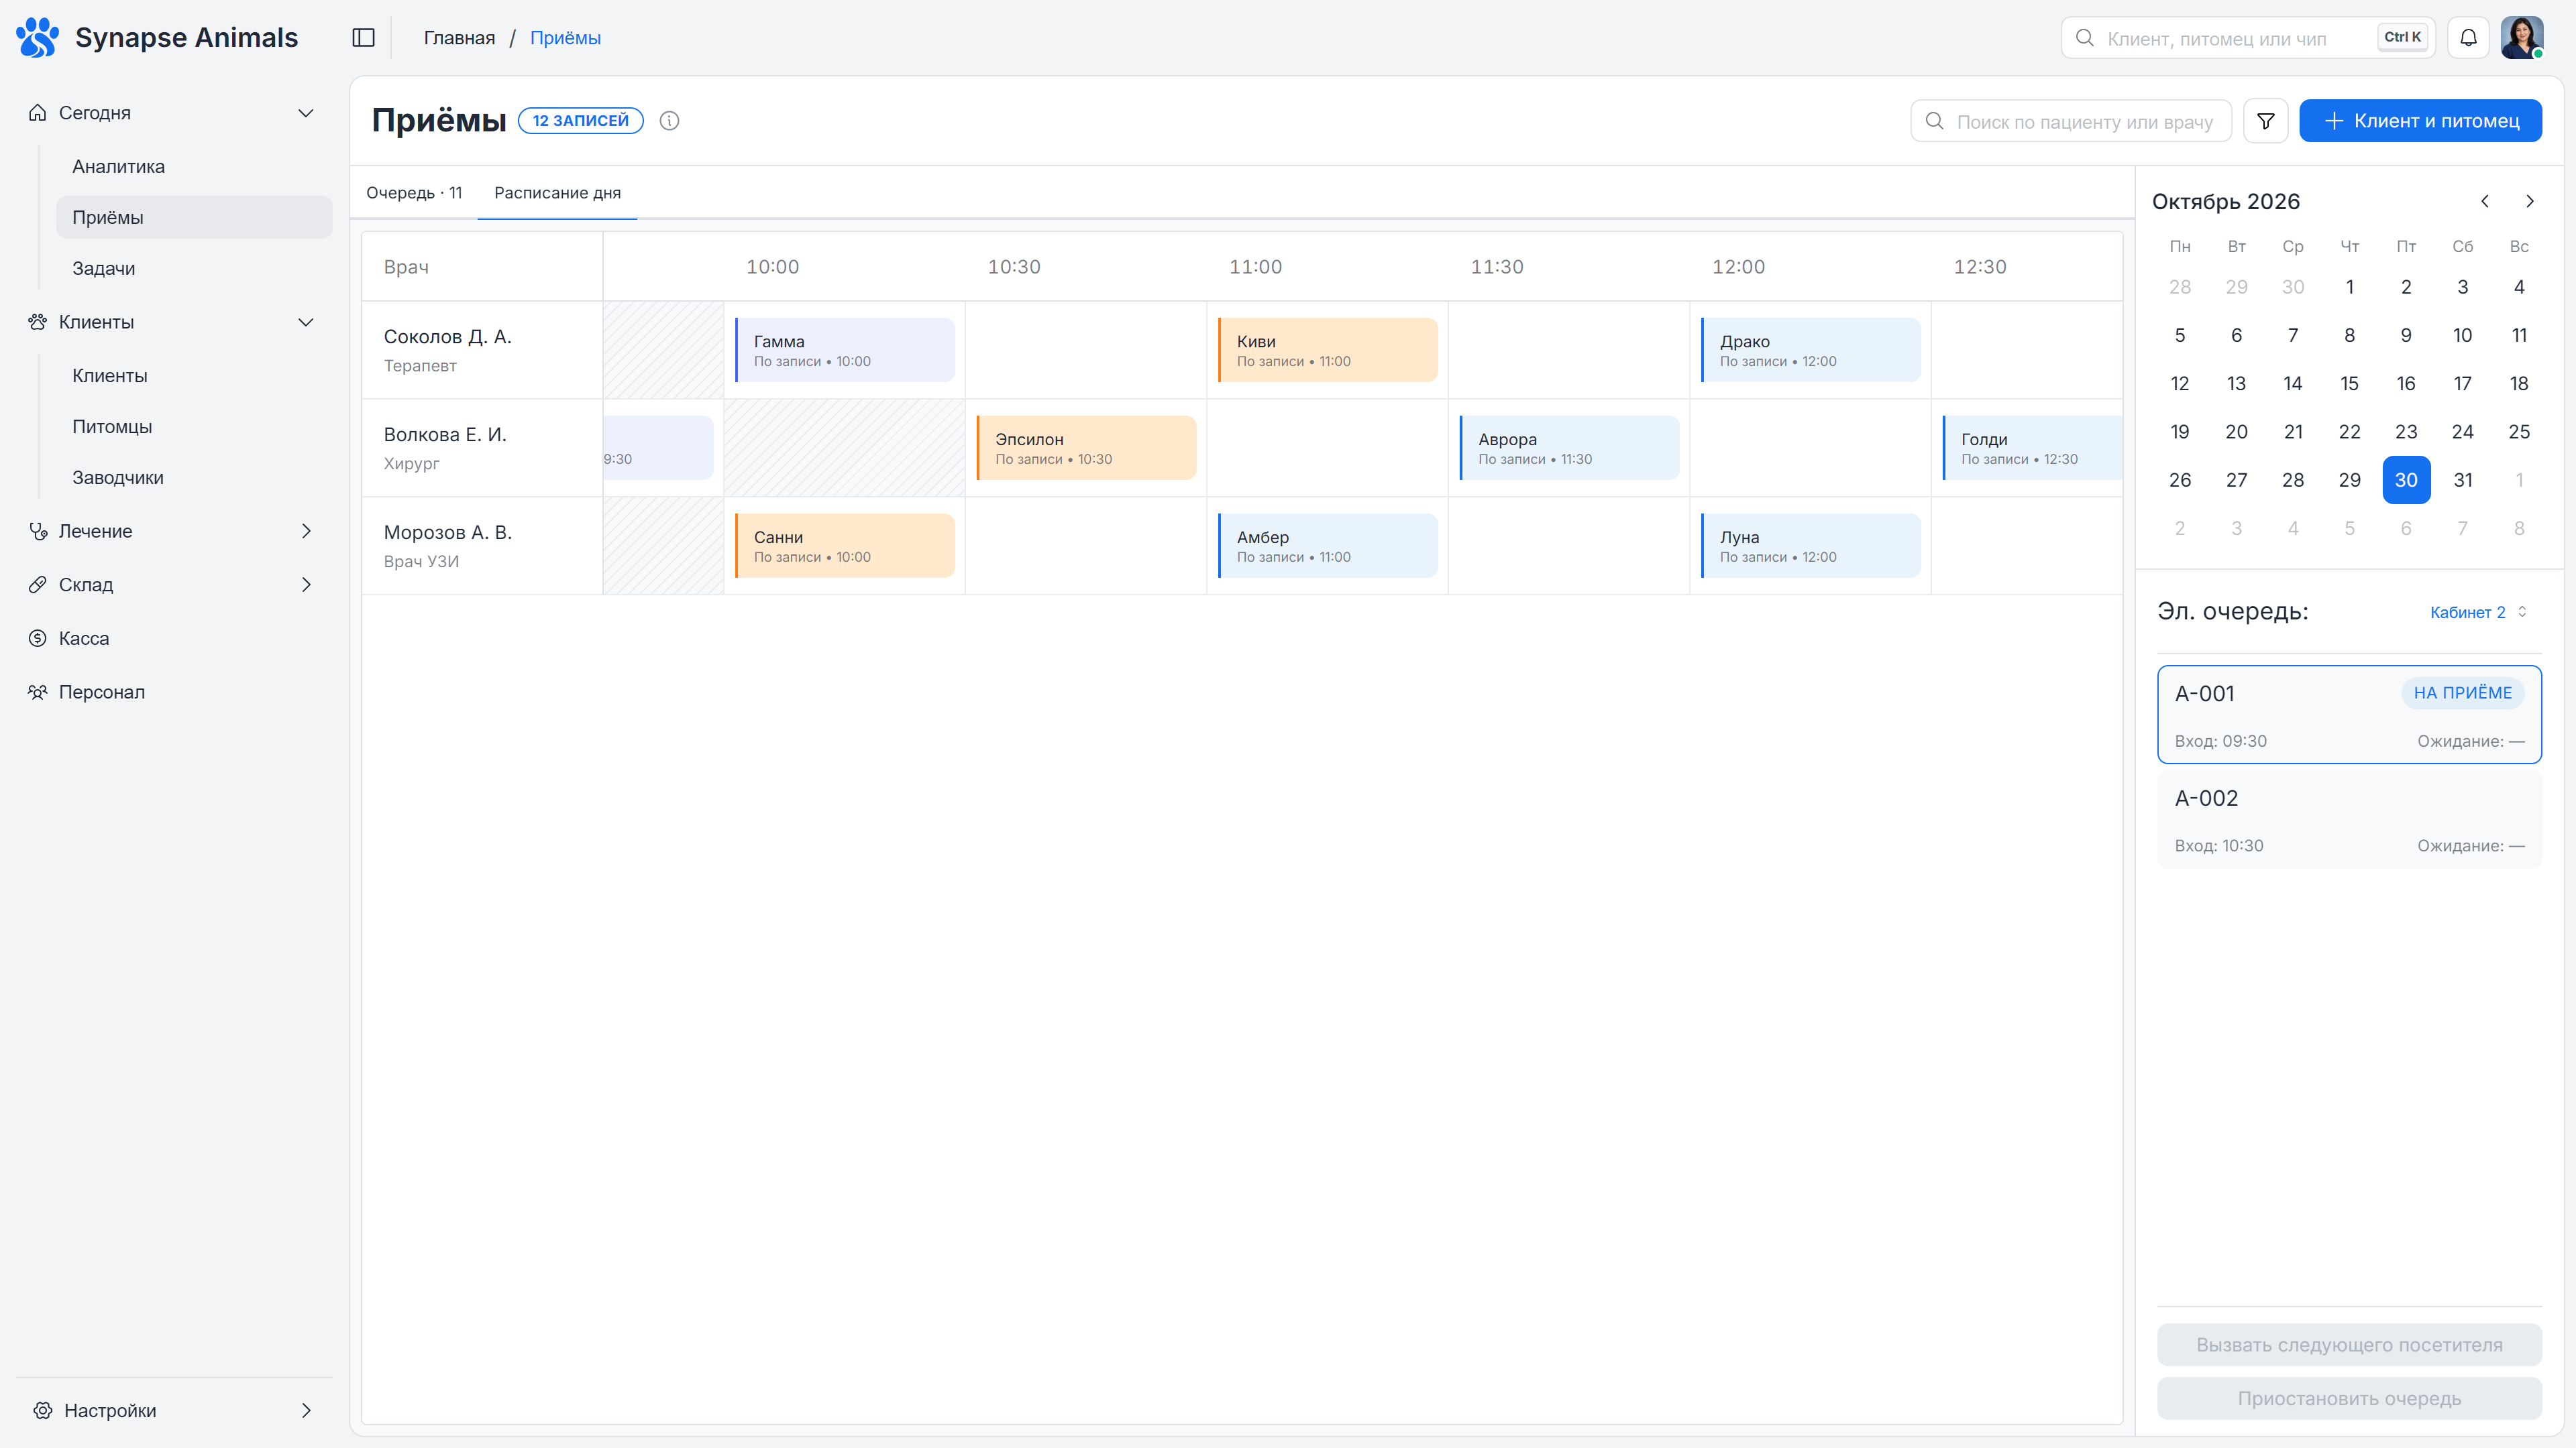
Task: Focus the Клиент, питомец или чип search
Action: [2247, 38]
